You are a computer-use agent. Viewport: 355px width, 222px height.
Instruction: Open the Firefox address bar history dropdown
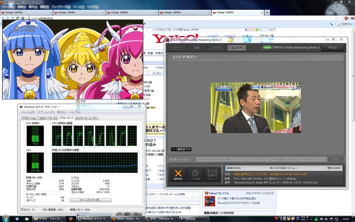click(x=341, y=18)
